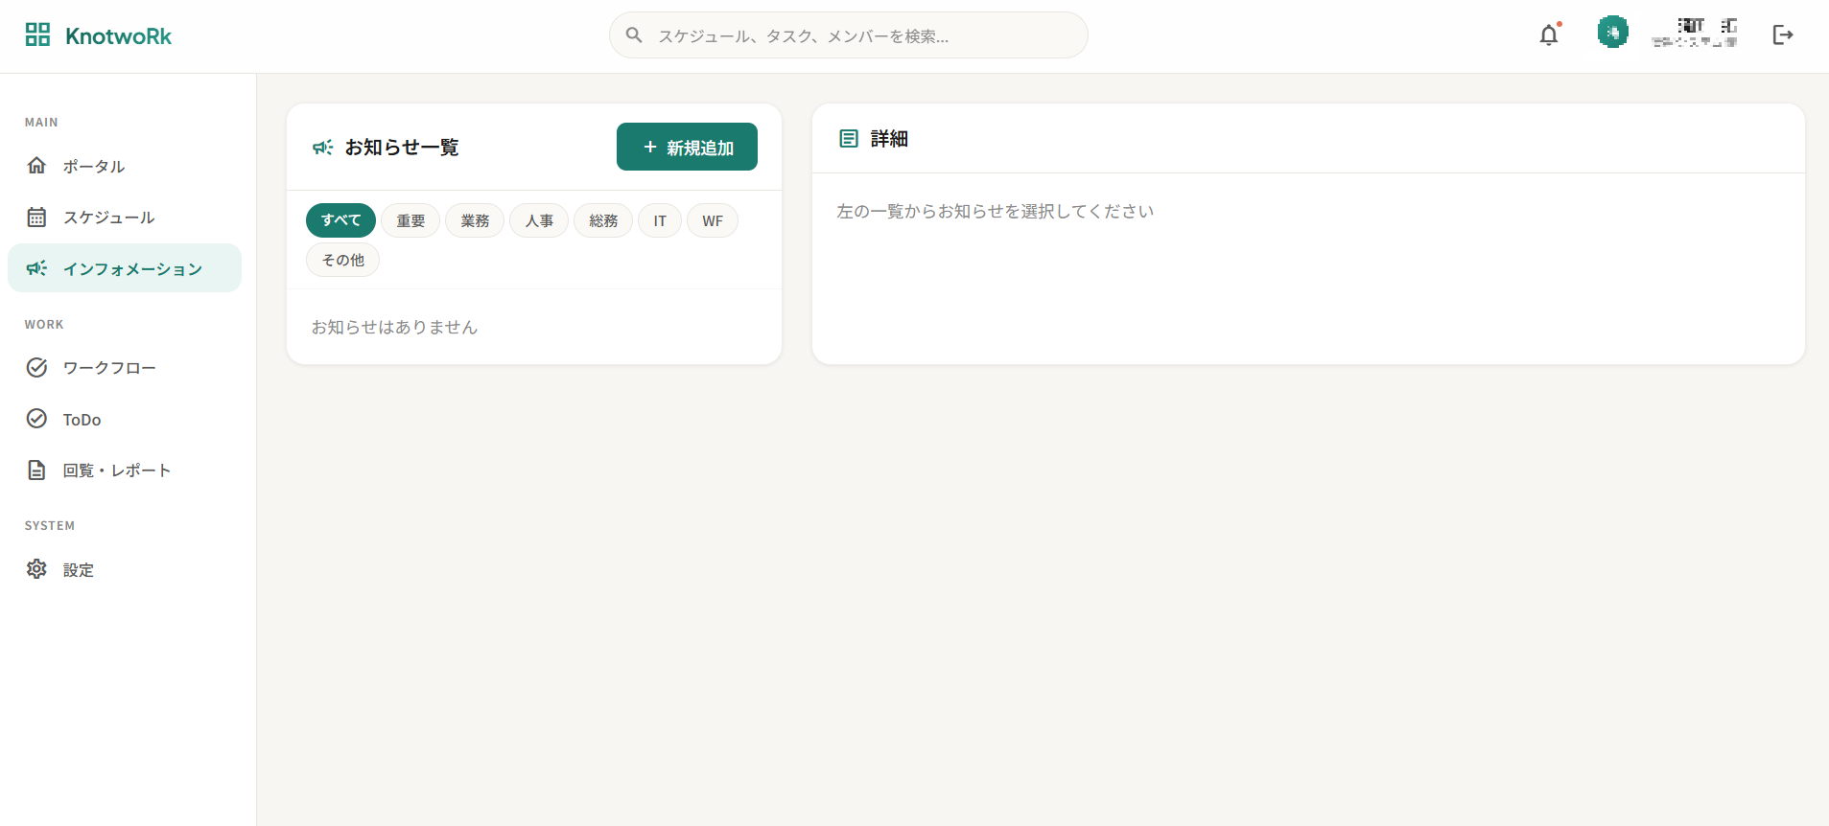Select インフォメーション in sidebar

(x=132, y=269)
